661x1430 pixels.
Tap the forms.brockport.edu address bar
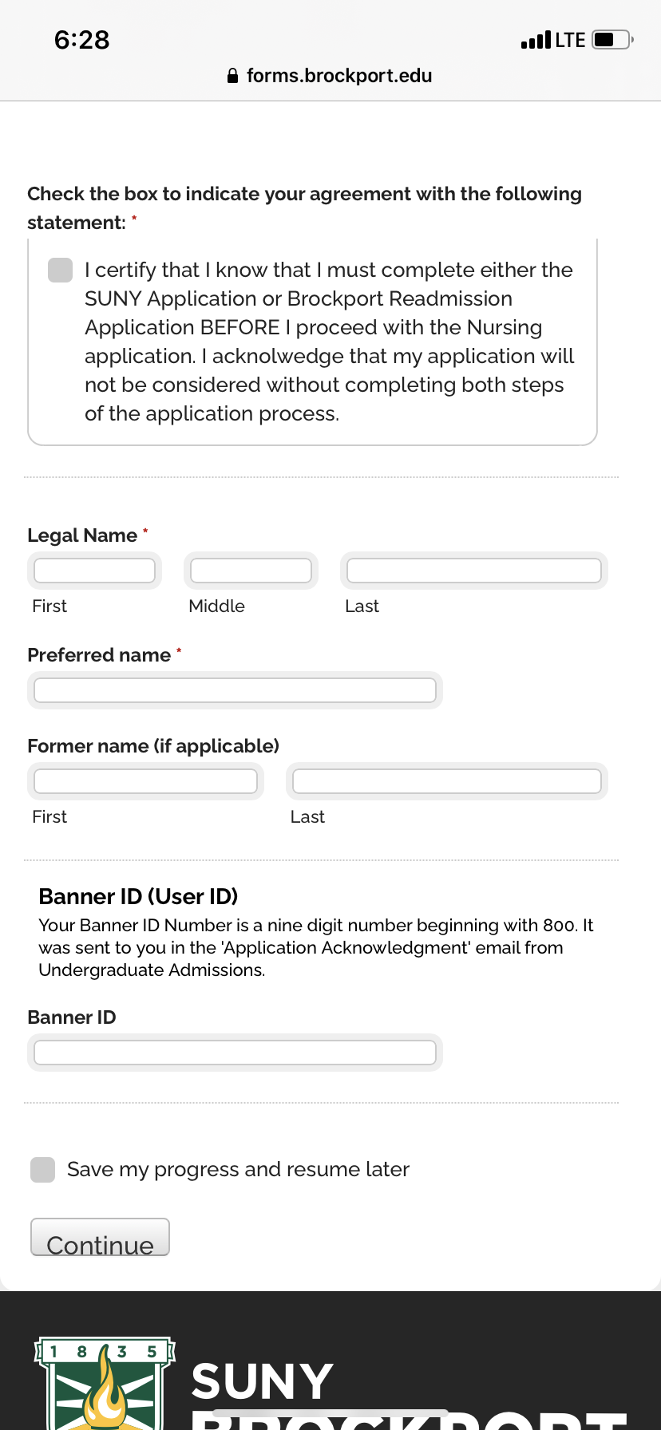coord(330,76)
